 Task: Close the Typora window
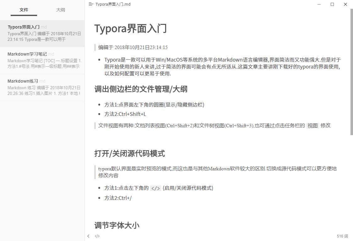tap(345, 4)
